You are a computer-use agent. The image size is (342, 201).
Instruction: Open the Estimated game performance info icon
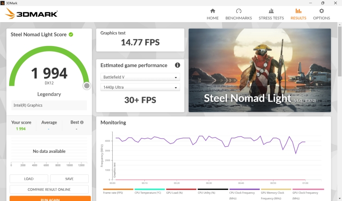(x=177, y=65)
